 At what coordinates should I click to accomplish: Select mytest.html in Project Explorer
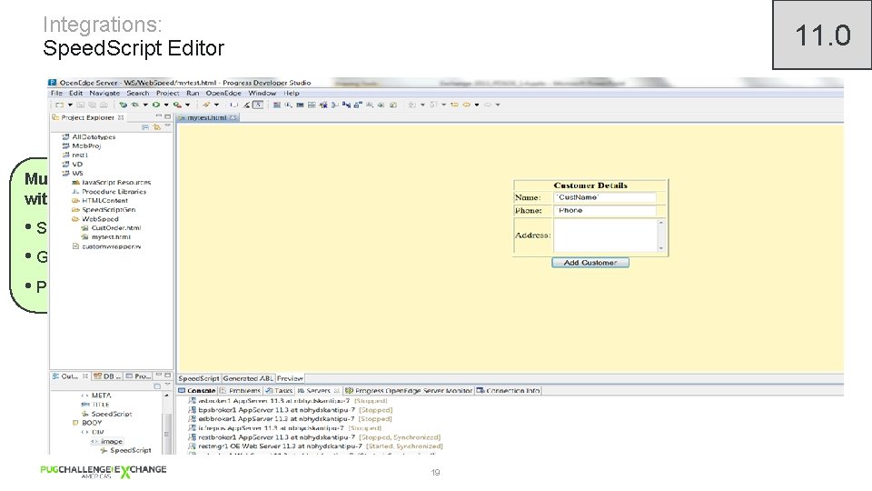pos(106,237)
